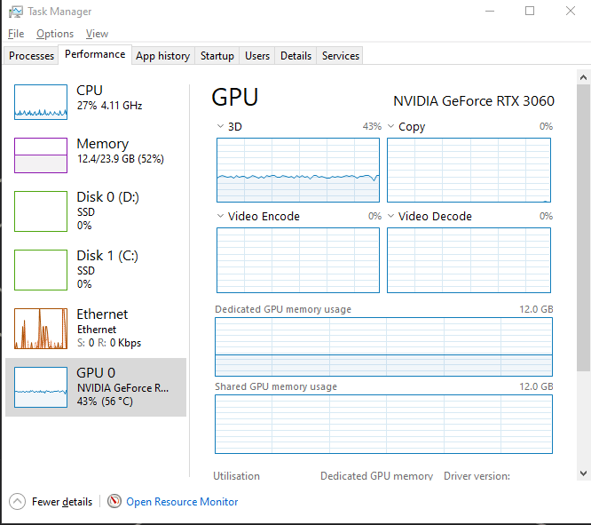Click the Ethernet 'S: 0 R: 0 Kbps' text
The image size is (591, 525).
pyautogui.click(x=109, y=343)
